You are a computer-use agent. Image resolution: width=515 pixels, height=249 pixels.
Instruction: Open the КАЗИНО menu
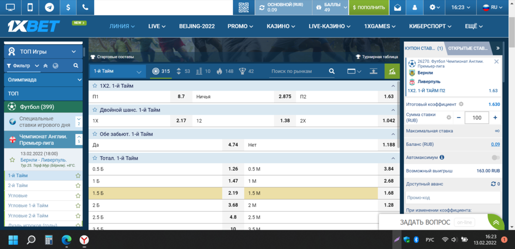coord(281,26)
